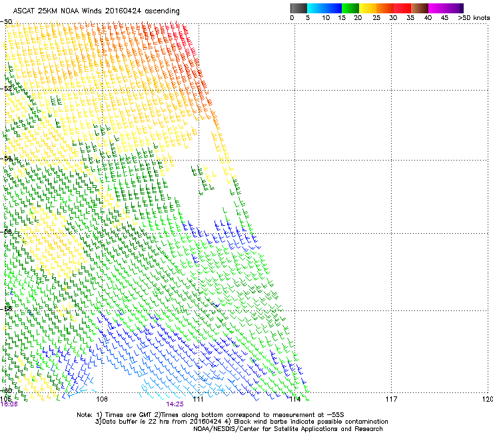Viewport: 493px width, 433px height.
Task: Click the brown 35-40 knots legend segment
Action: (x=420, y=8)
